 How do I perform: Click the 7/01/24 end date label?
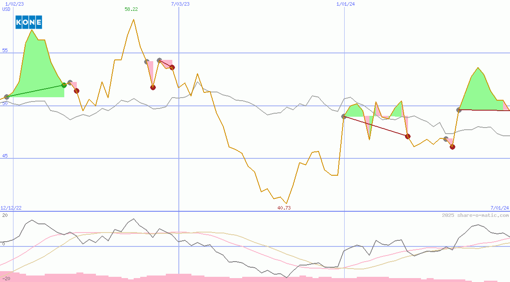click(500, 208)
